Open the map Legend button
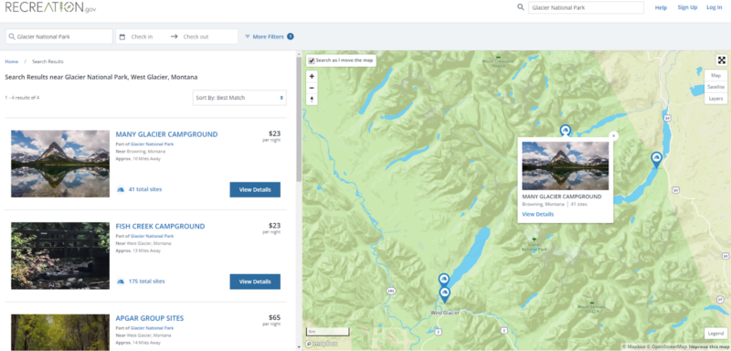 [715, 334]
